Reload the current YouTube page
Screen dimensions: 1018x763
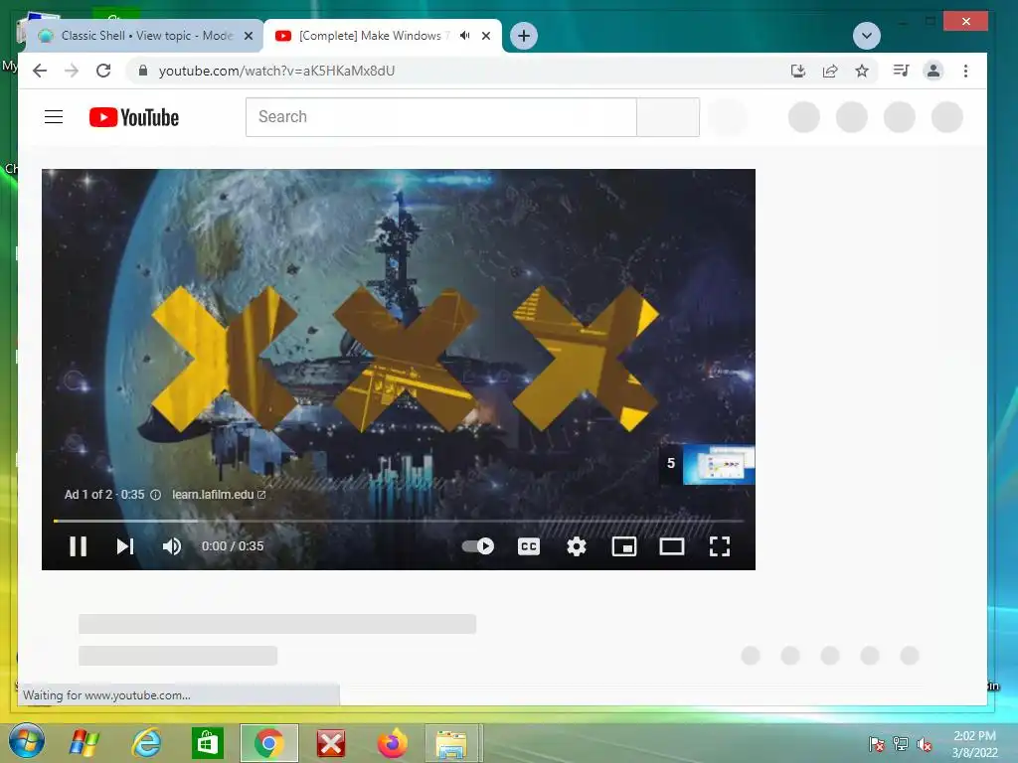point(103,71)
